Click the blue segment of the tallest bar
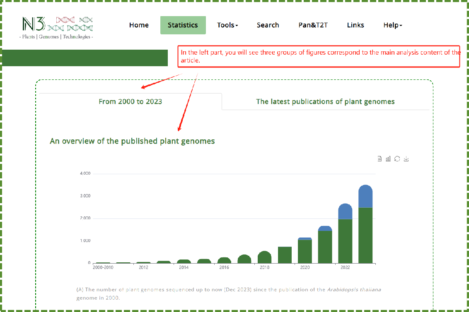Image resolution: width=469 pixels, height=312 pixels. click(x=365, y=197)
